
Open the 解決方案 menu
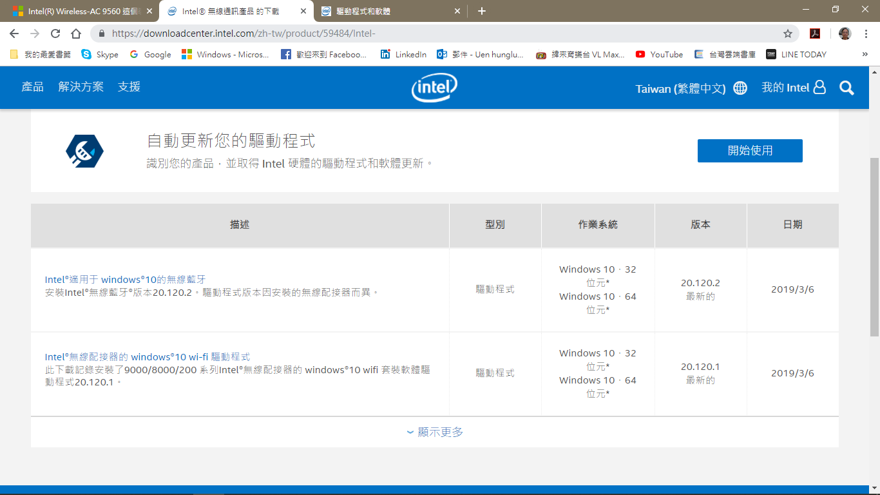coord(81,87)
